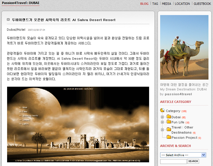Click the ARCHIVE & SEARCH heading
The width and height of the screenshot is (213, 166).
[x=175, y=146]
